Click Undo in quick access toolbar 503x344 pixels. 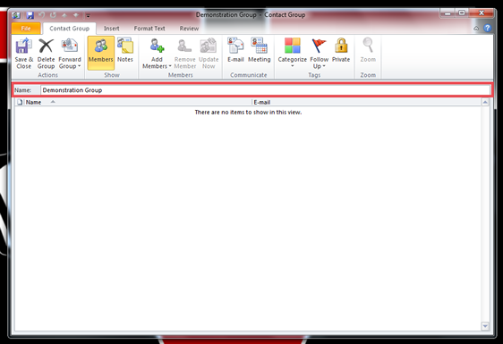tap(41, 14)
